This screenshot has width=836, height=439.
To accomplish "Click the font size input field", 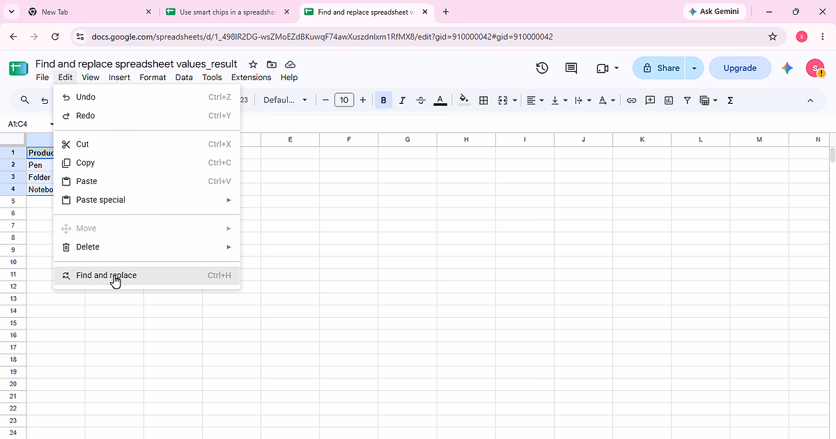I will pos(344,100).
